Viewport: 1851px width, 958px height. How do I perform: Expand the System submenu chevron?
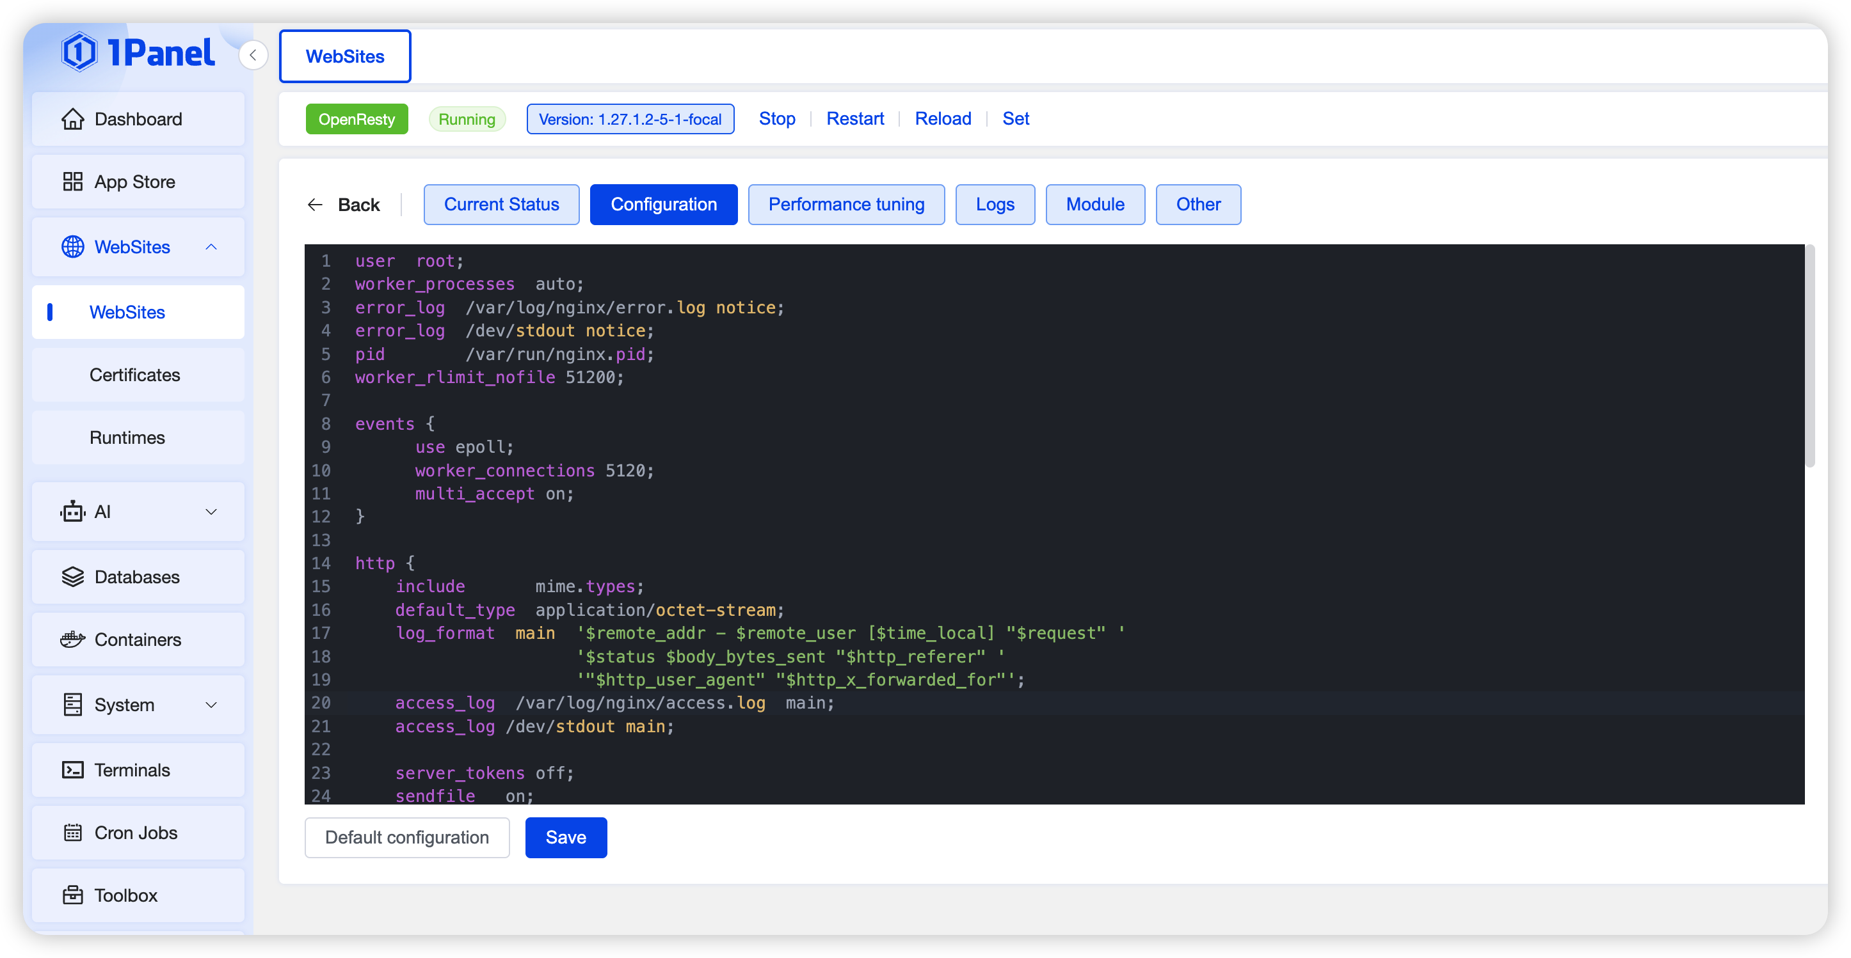pyautogui.click(x=211, y=705)
